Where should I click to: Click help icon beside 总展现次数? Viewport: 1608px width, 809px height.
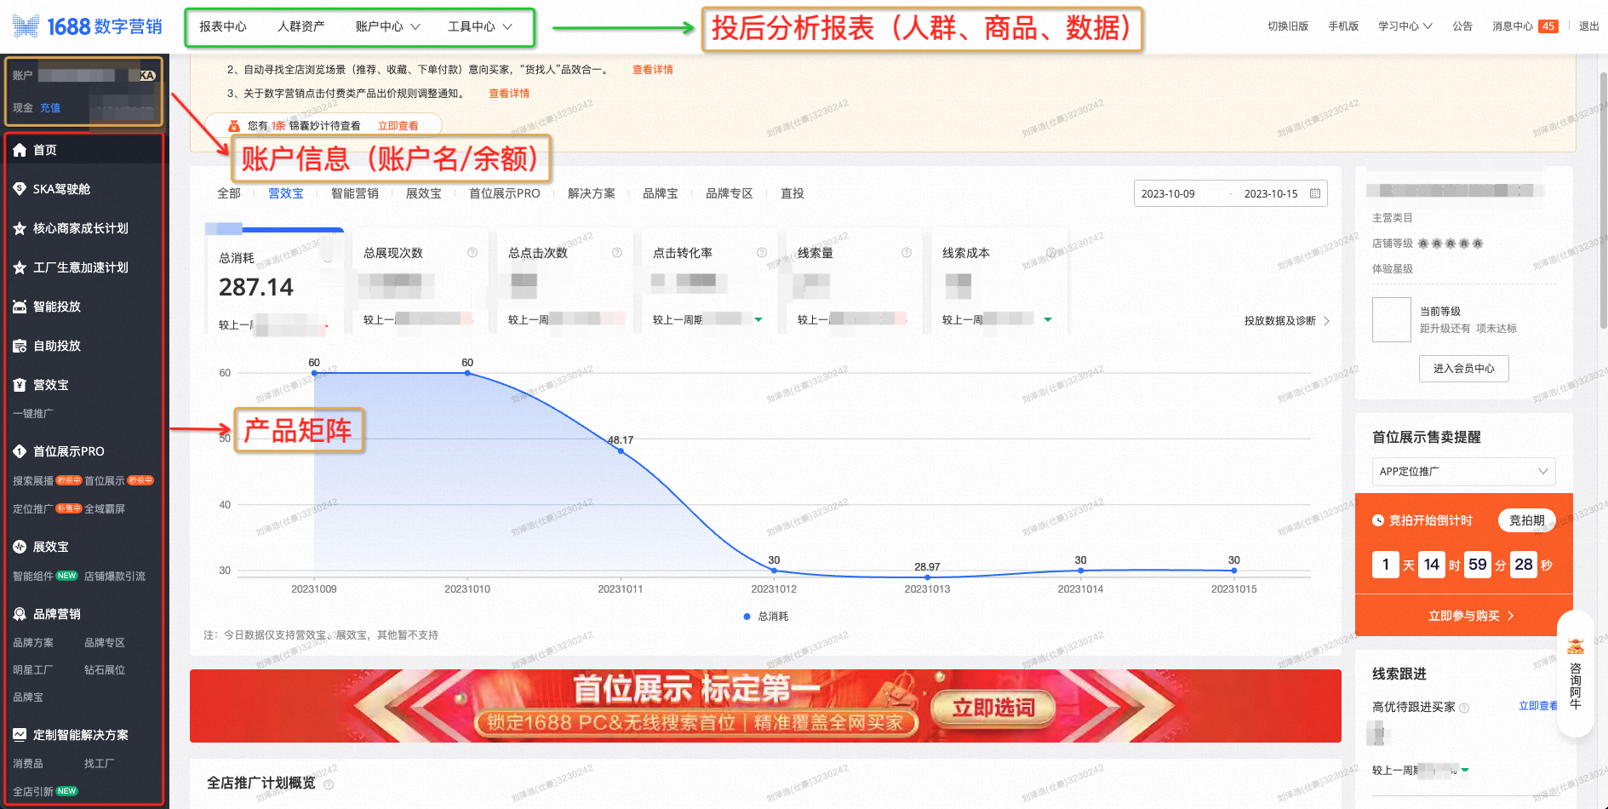(472, 253)
